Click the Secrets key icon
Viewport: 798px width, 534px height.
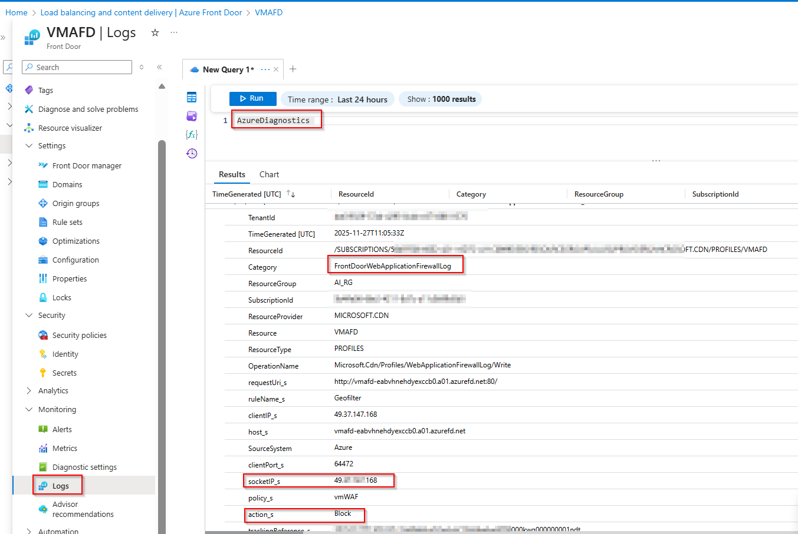click(43, 373)
